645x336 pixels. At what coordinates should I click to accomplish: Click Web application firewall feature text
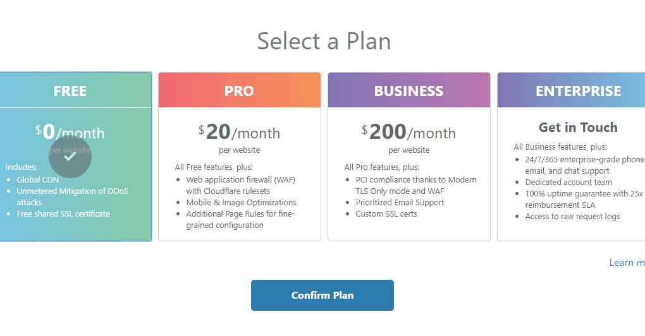click(240, 180)
